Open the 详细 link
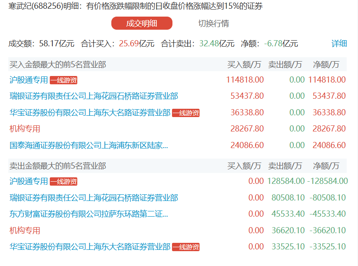358x266 pixels. click(339, 44)
